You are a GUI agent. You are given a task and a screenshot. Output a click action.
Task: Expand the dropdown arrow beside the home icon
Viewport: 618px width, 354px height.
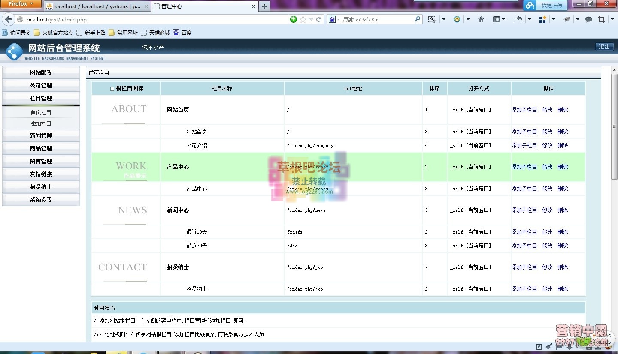468,19
